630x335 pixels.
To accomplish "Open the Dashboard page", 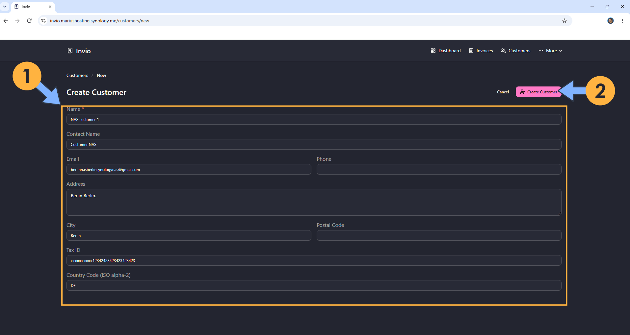I will (446, 51).
